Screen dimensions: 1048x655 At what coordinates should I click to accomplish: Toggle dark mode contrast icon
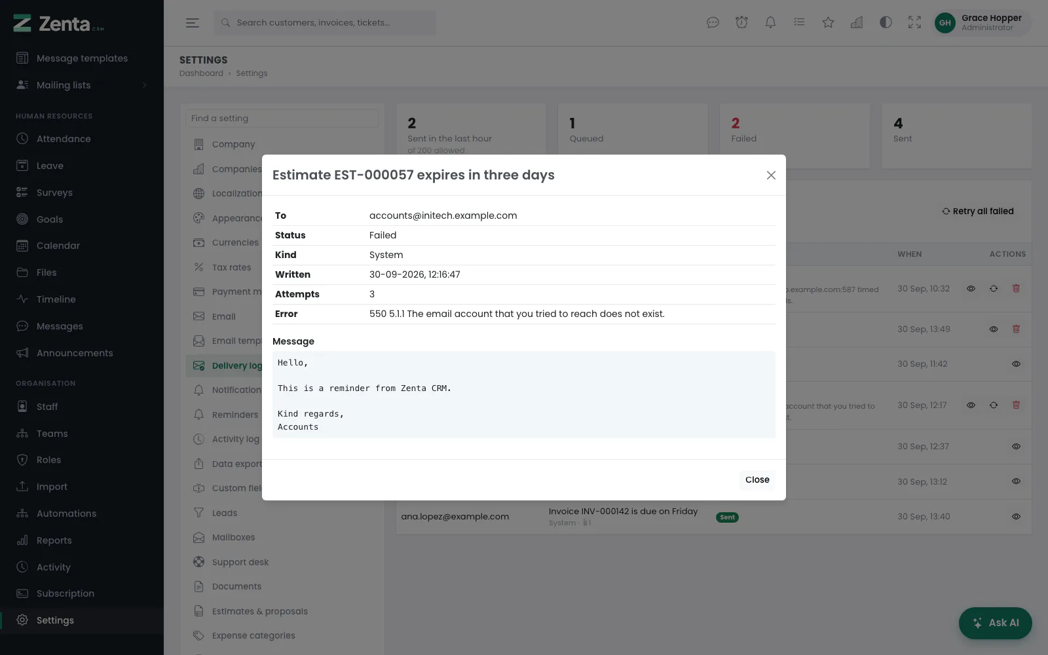coord(886,23)
